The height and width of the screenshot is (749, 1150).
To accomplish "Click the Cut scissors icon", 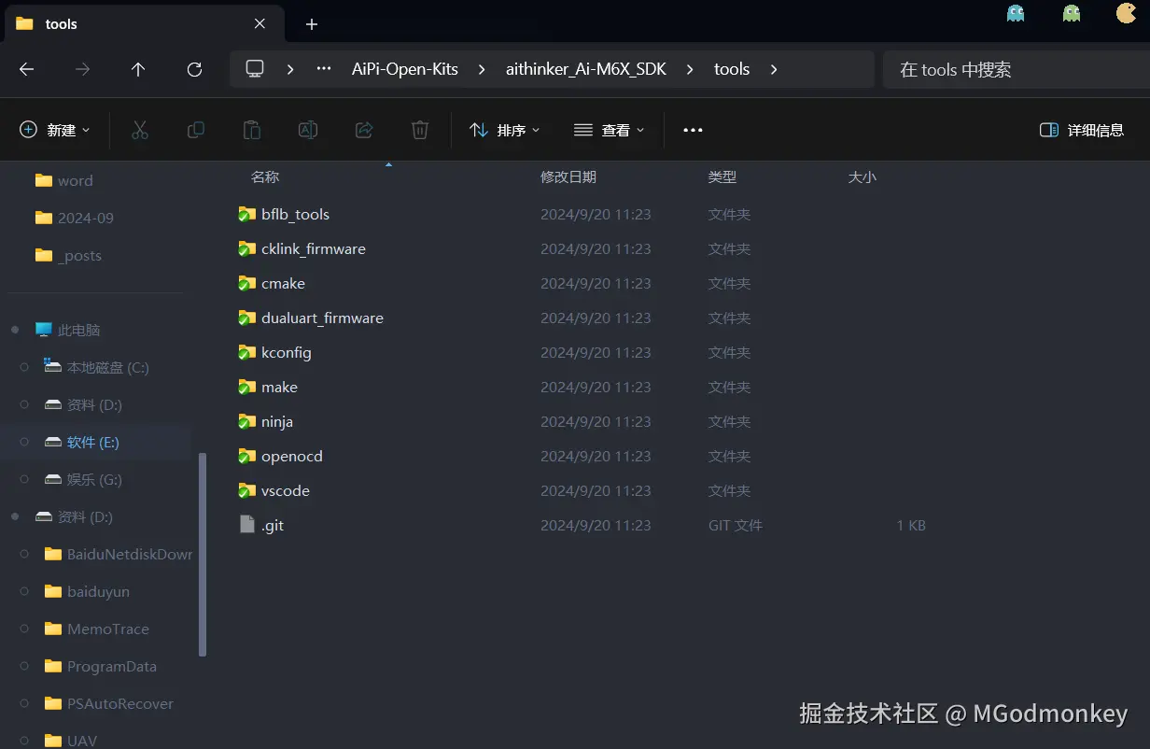I will 140,130.
